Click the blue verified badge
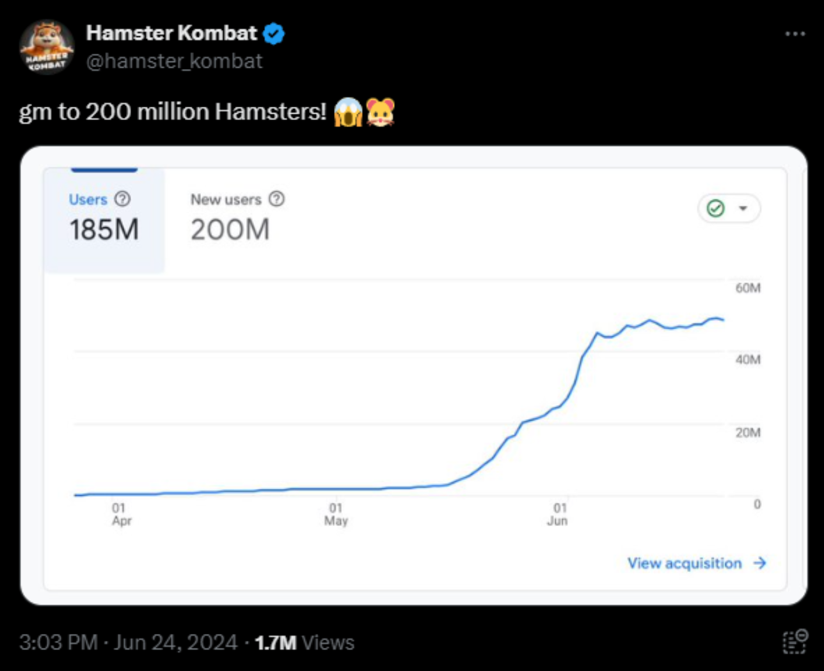Screen dimensions: 824x671 (x=274, y=33)
